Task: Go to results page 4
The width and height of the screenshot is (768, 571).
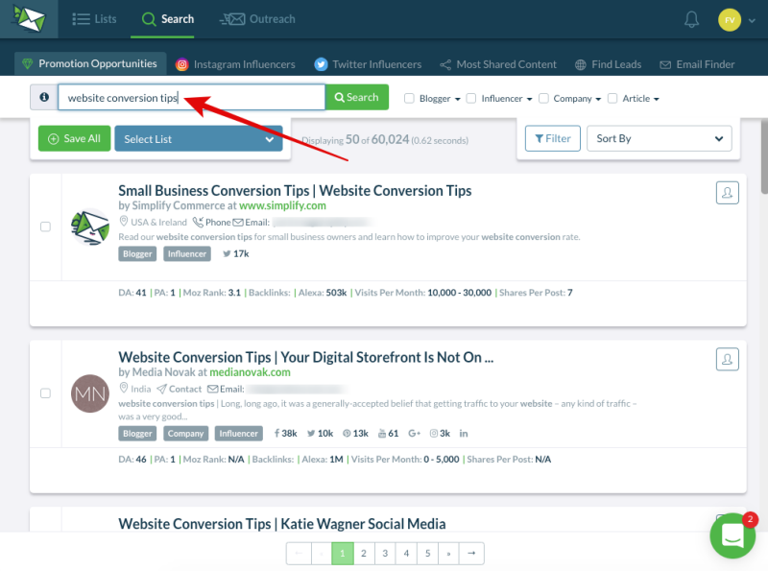Action: point(406,554)
